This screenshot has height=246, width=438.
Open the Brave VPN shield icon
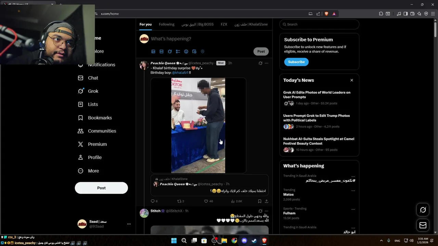[x=426, y=14]
